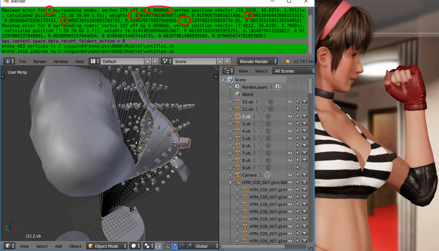Open the Render menu
The image size is (439, 251).
click(40, 62)
